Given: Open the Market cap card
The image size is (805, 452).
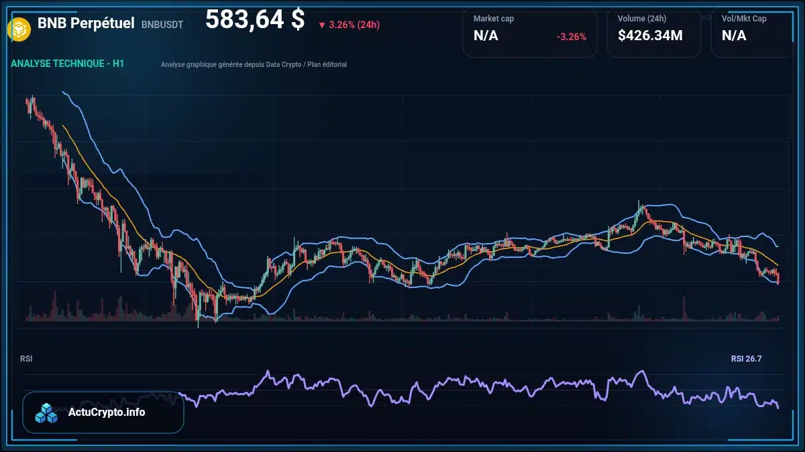Looking at the screenshot, I should [530, 31].
